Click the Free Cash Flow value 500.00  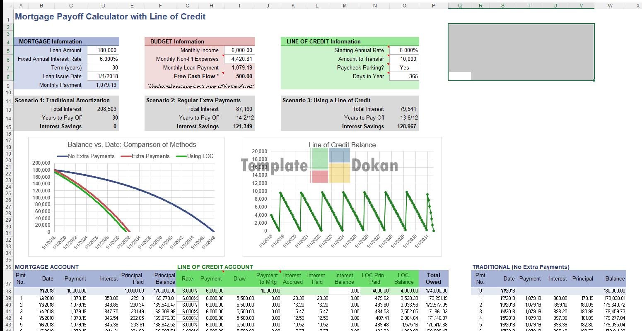tap(239, 76)
